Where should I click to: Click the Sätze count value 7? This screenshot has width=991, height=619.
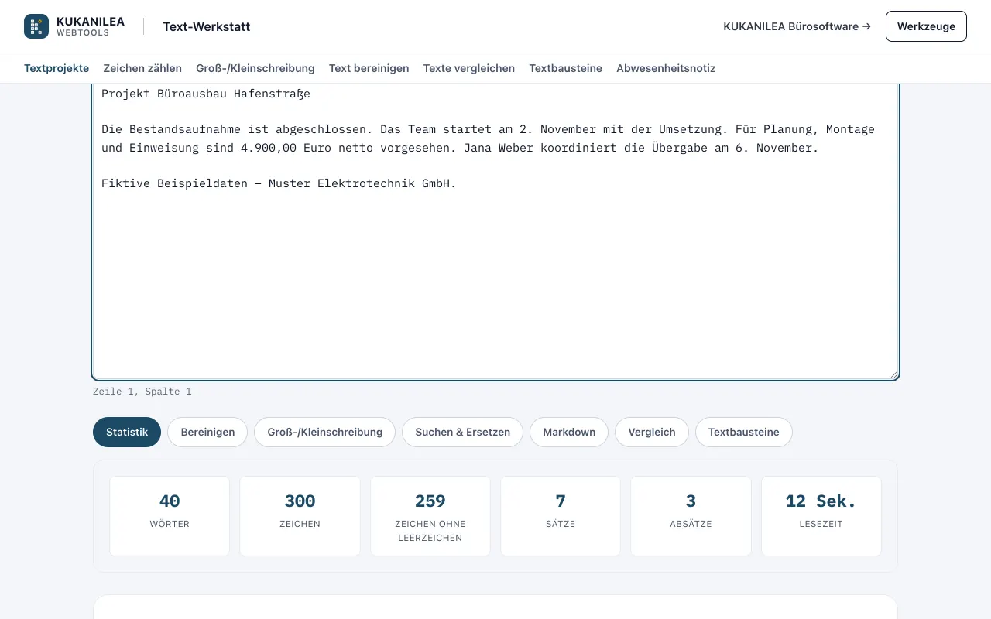[561, 501]
